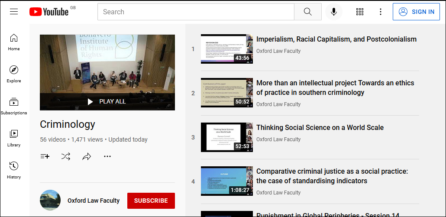Click the Criminology playlist title
The image size is (446, 217).
coord(68,124)
